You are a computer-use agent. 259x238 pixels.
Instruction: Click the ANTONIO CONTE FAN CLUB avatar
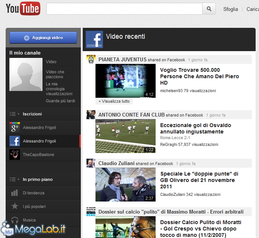tap(91, 115)
